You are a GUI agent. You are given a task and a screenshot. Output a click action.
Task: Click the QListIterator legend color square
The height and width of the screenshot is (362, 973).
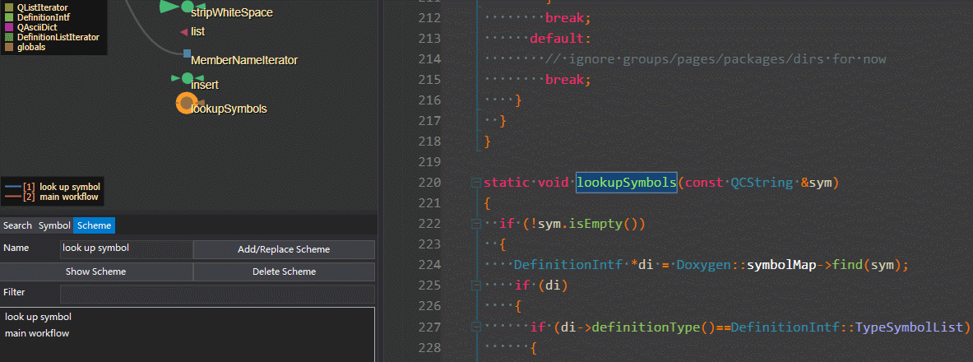point(9,7)
